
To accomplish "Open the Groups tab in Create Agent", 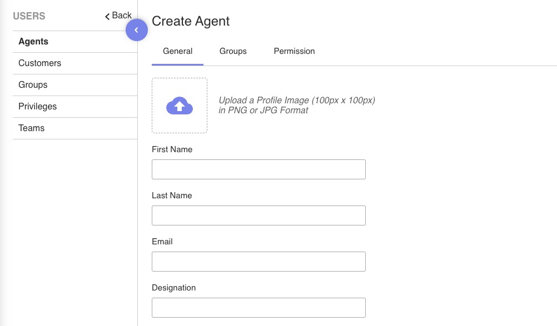I will [233, 51].
